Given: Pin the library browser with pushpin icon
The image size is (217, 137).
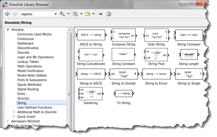Looking at the screenshot, I should pyautogui.click(x=101, y=14).
